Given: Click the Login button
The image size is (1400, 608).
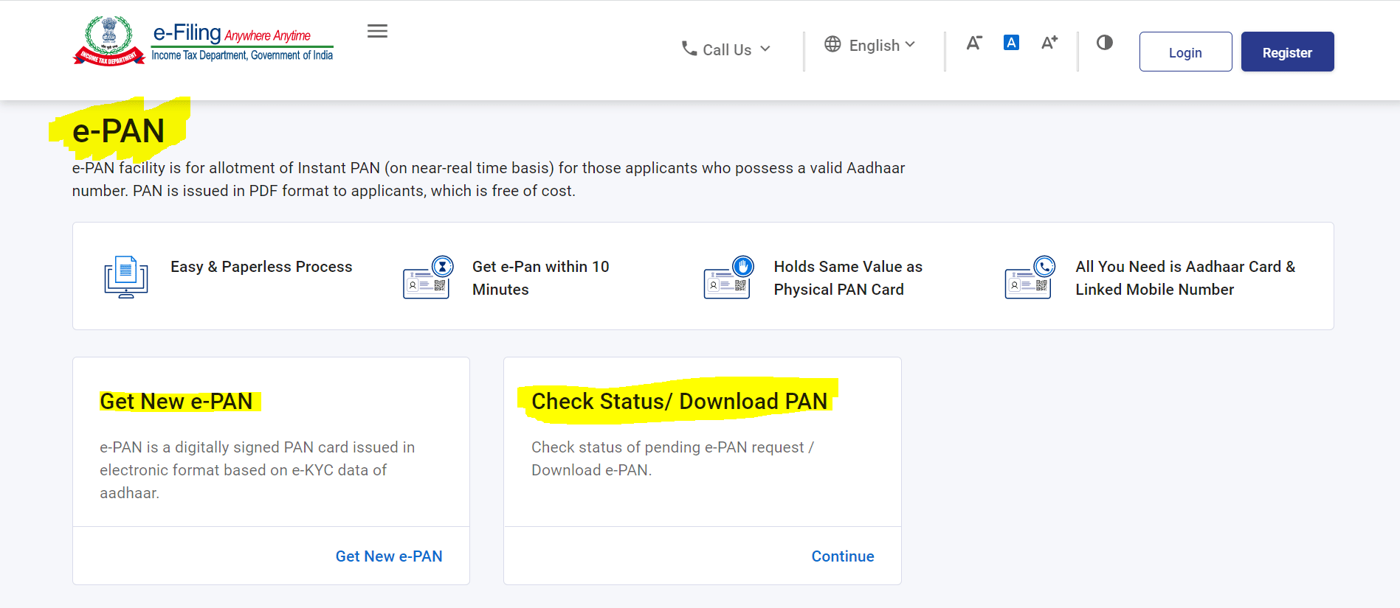Looking at the screenshot, I should click(x=1185, y=52).
